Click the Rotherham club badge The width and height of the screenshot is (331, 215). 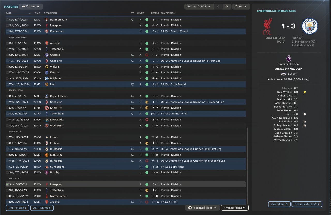click(47, 31)
